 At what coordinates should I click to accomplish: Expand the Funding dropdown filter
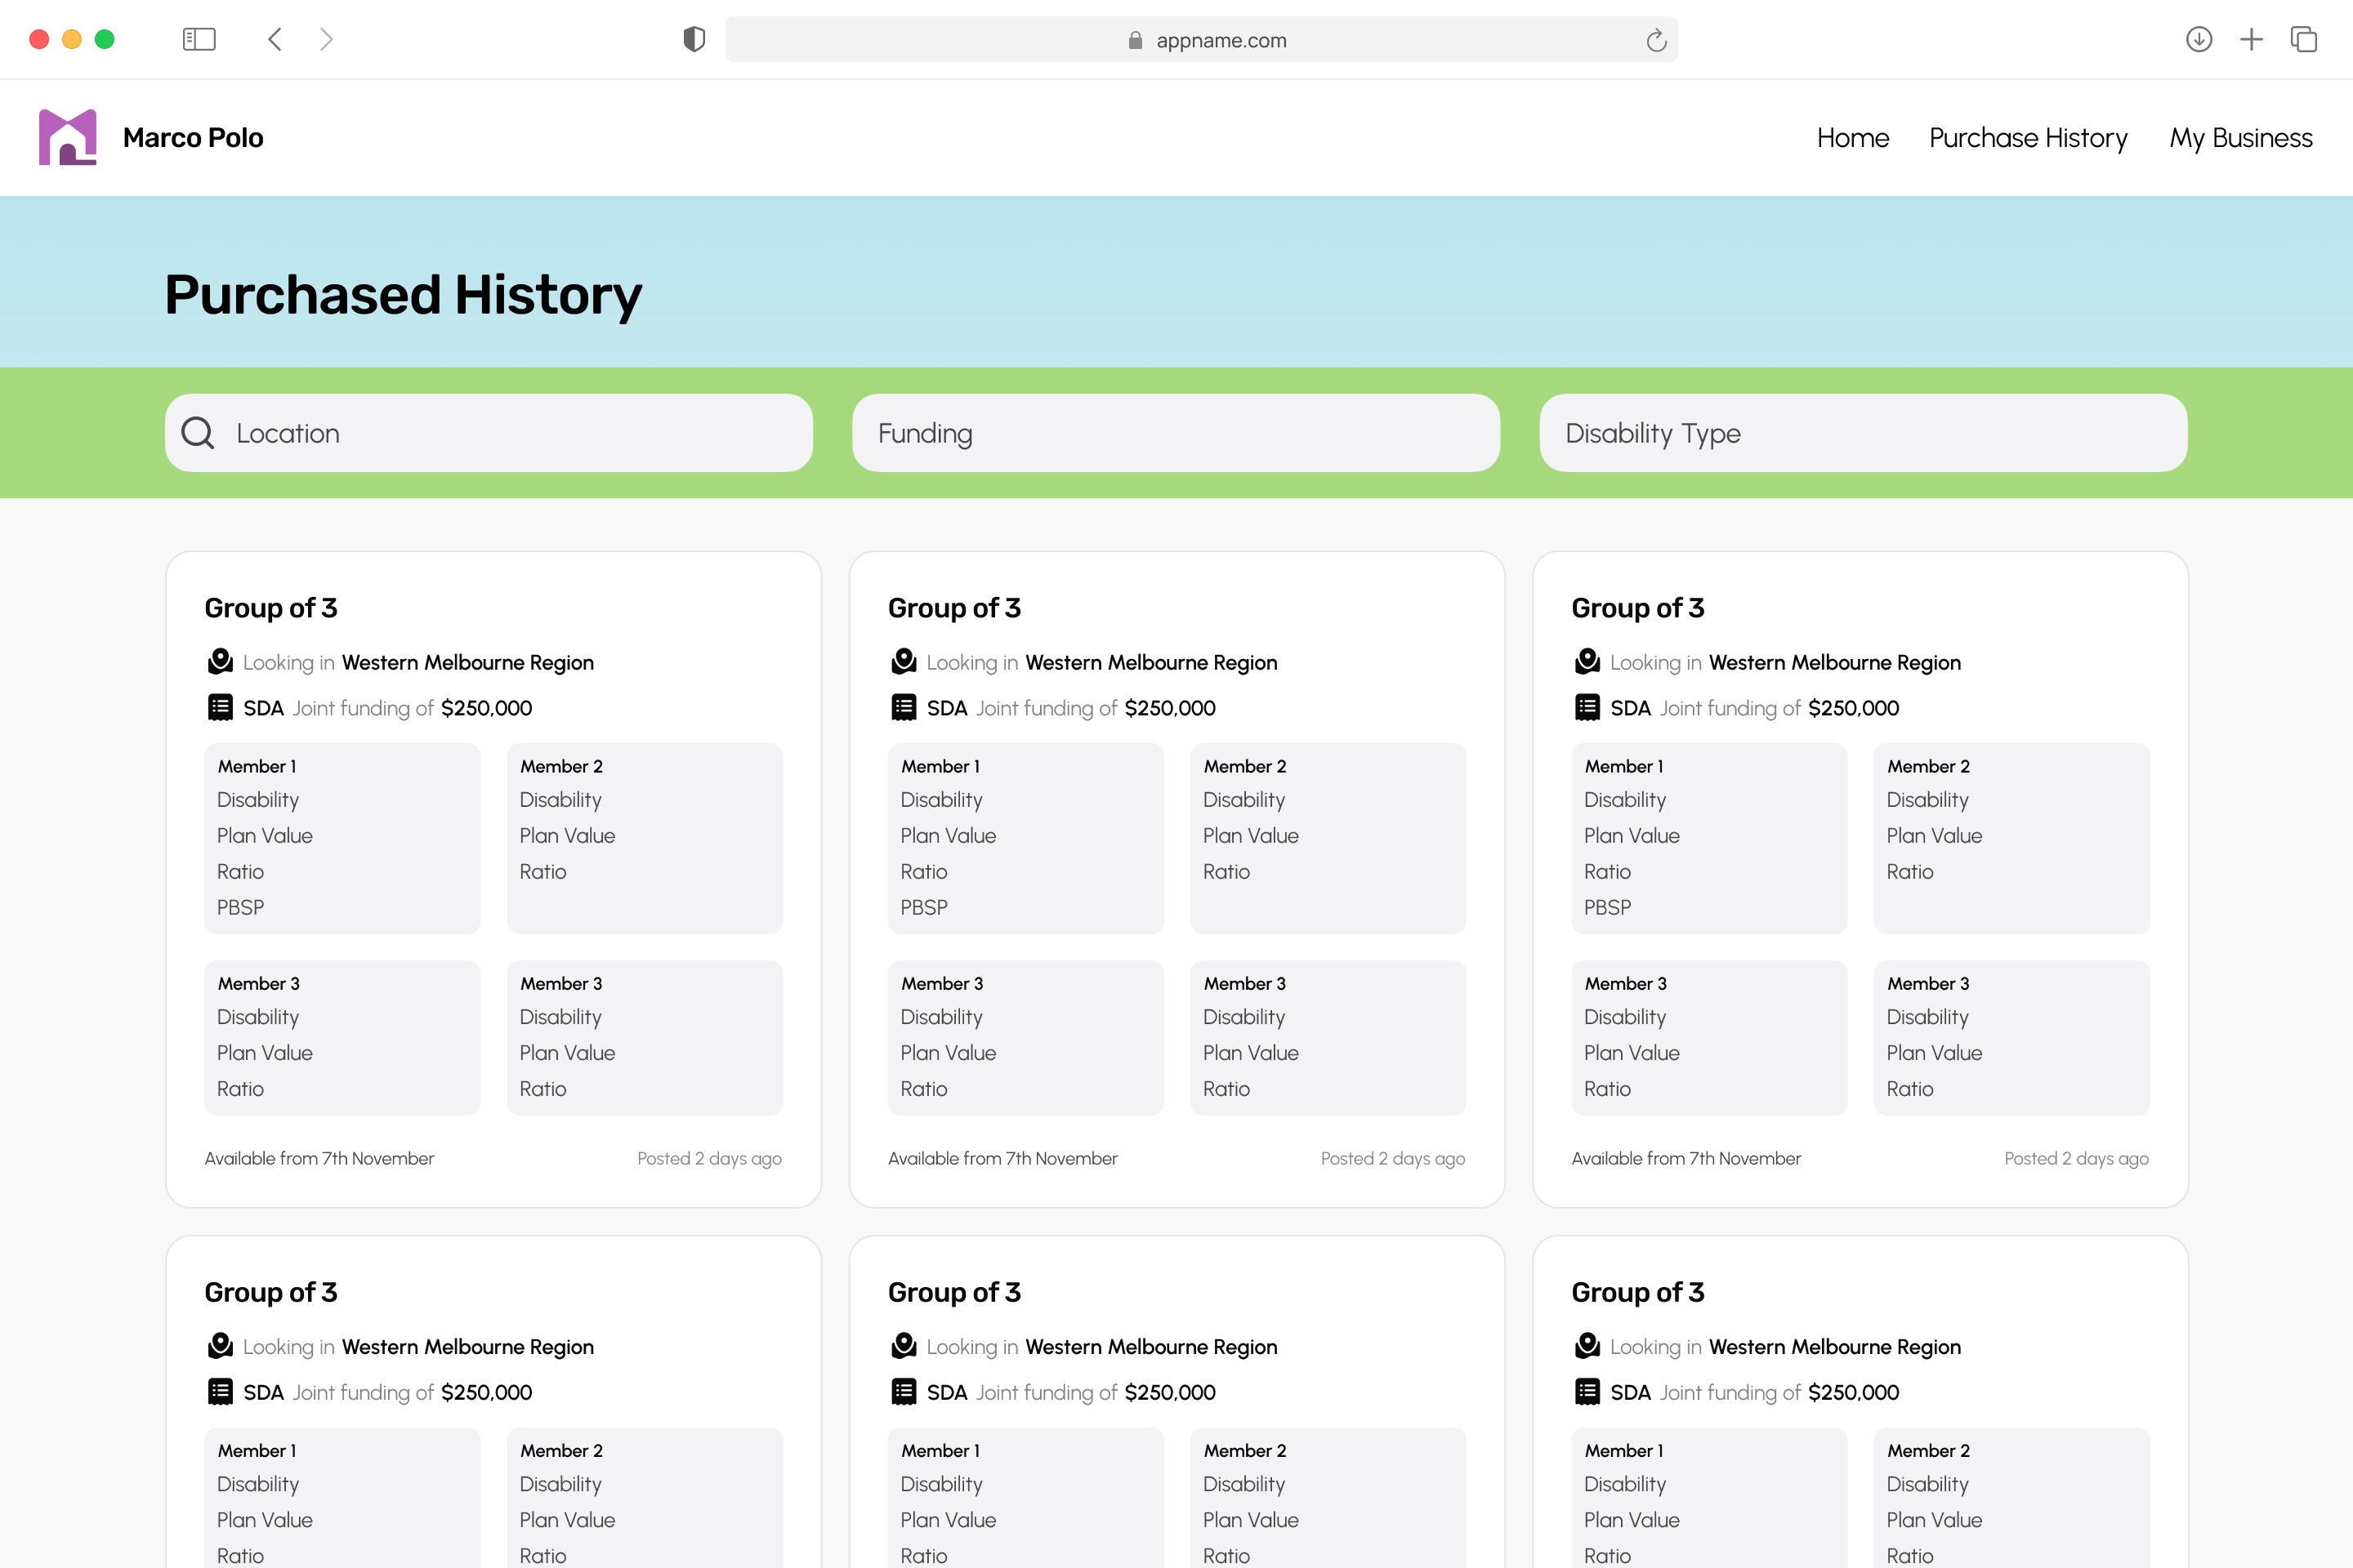[1176, 432]
